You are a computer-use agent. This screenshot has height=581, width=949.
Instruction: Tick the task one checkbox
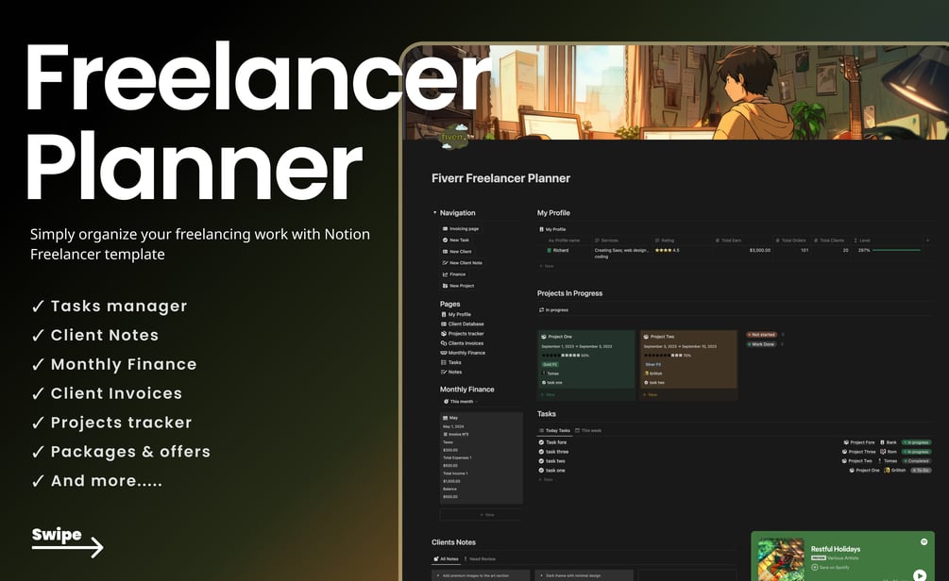tap(541, 471)
